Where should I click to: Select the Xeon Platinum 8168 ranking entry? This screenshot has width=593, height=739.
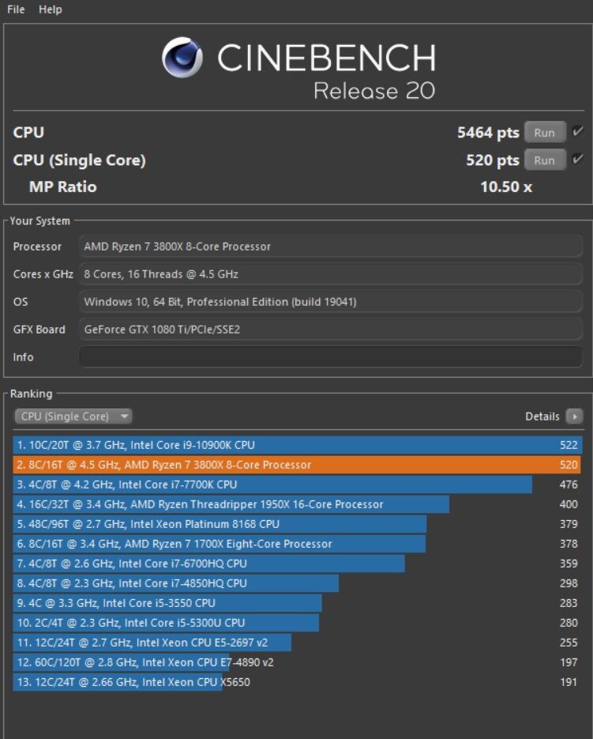[x=220, y=524]
